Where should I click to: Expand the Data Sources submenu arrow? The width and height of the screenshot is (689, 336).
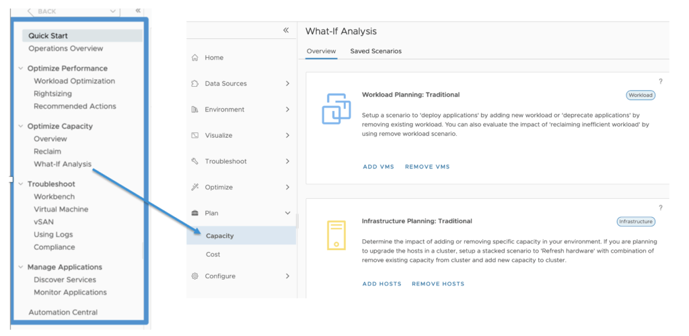pos(287,84)
